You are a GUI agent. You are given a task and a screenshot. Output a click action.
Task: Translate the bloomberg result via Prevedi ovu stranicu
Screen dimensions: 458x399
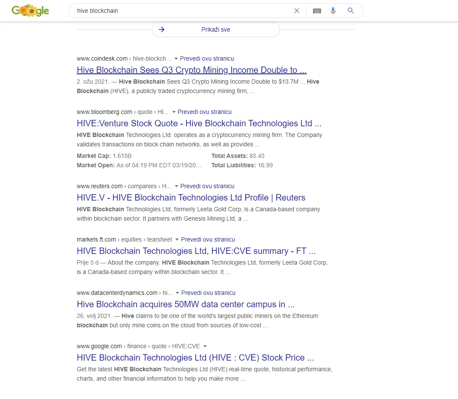[x=204, y=112]
